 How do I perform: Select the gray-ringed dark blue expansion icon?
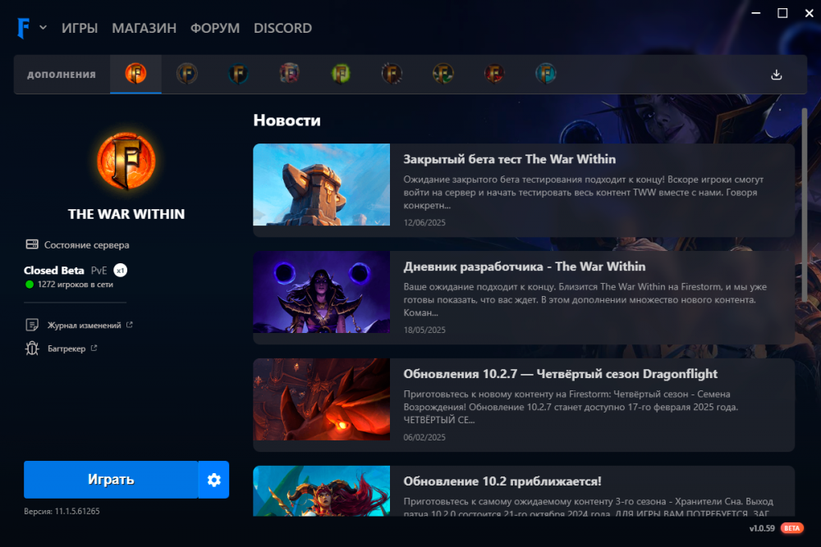tap(187, 74)
